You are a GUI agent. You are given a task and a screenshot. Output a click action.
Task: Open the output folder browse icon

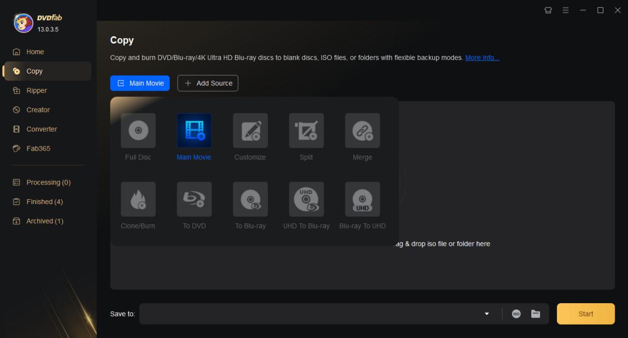535,314
